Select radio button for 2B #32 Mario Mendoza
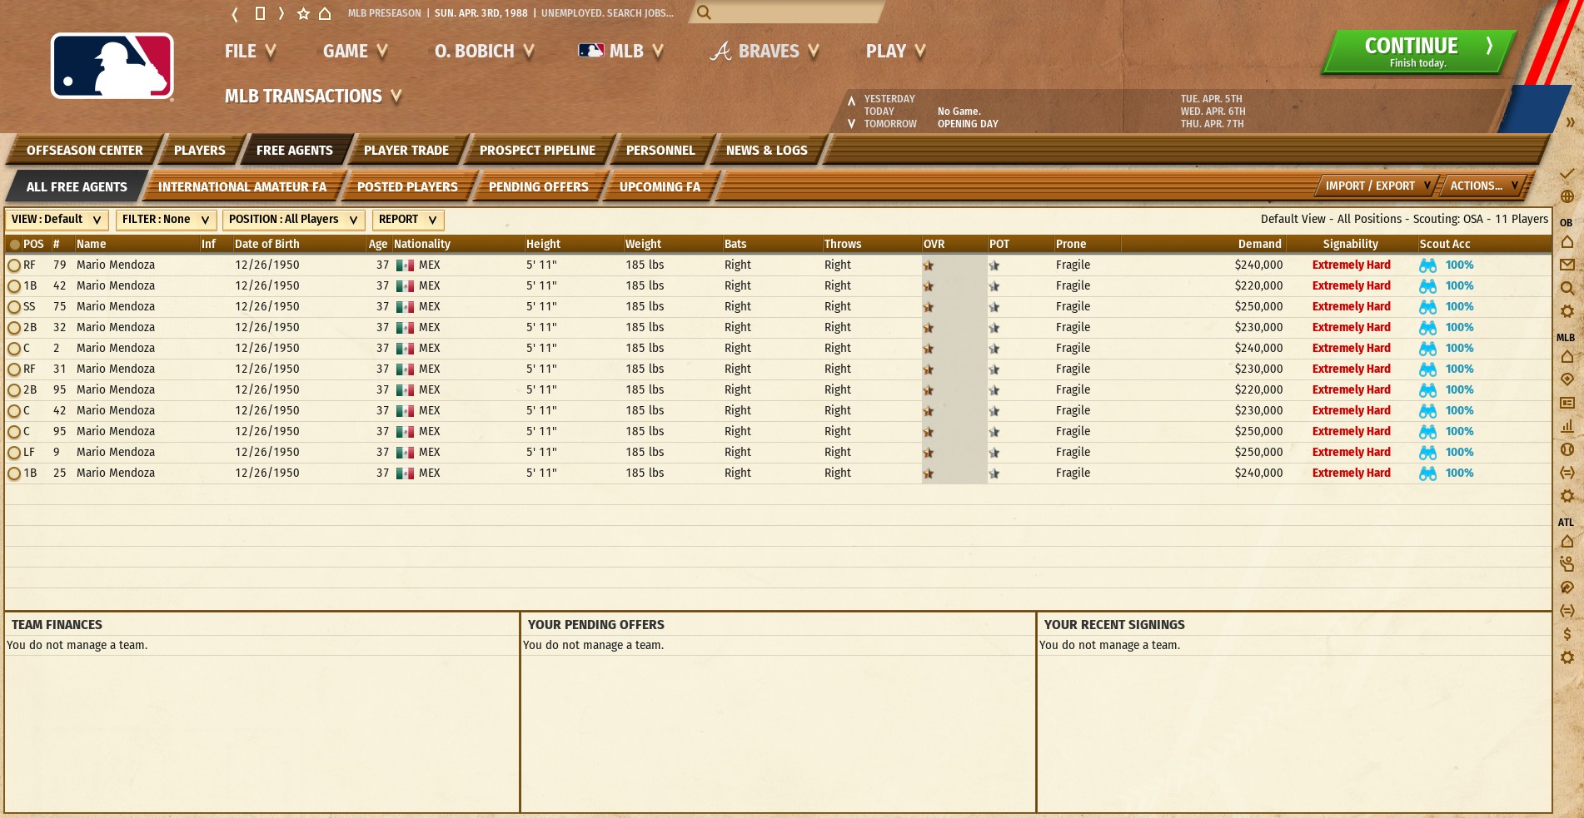1584x818 pixels. pos(14,328)
